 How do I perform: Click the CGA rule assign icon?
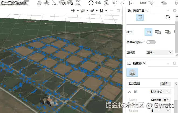click(106, 3)
